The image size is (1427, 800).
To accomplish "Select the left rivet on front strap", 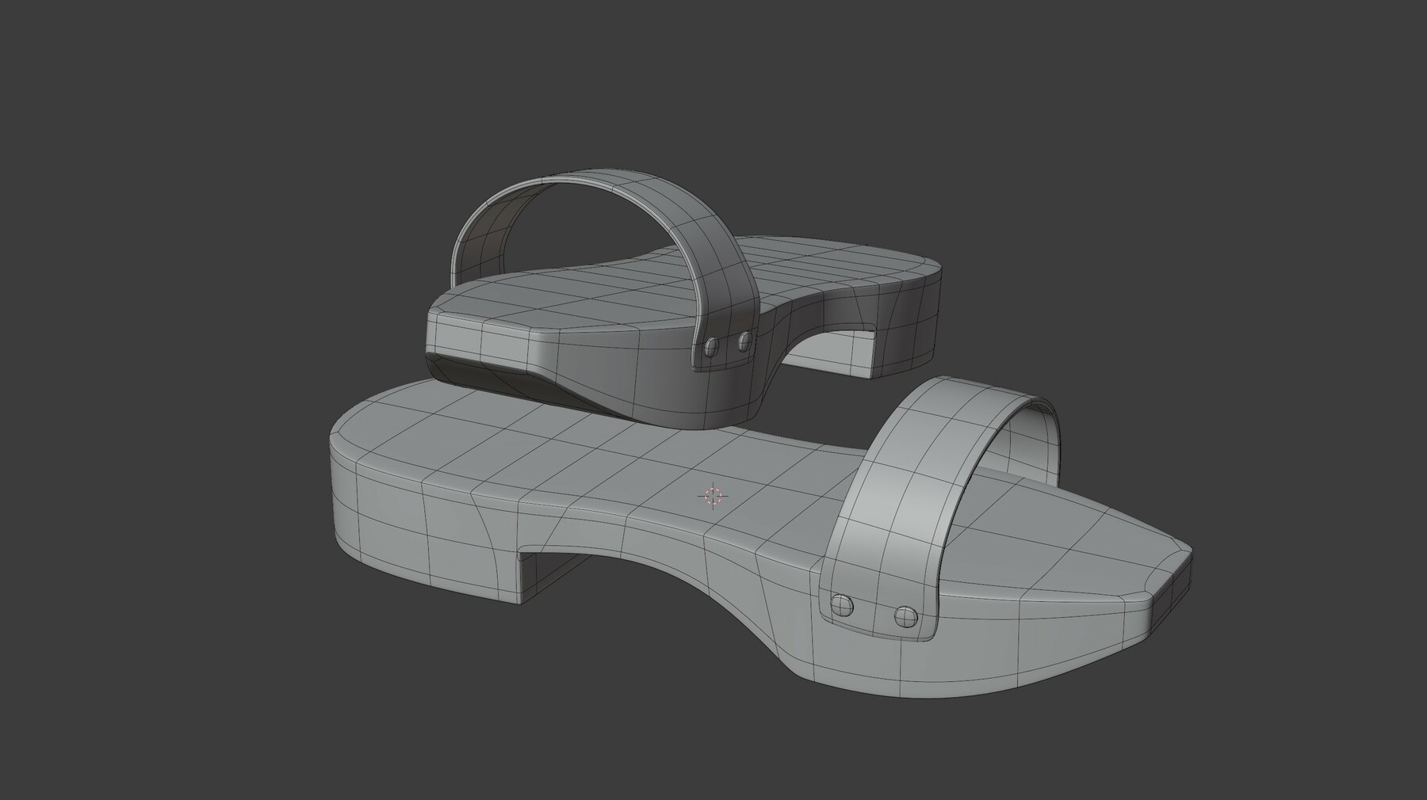I will (842, 606).
